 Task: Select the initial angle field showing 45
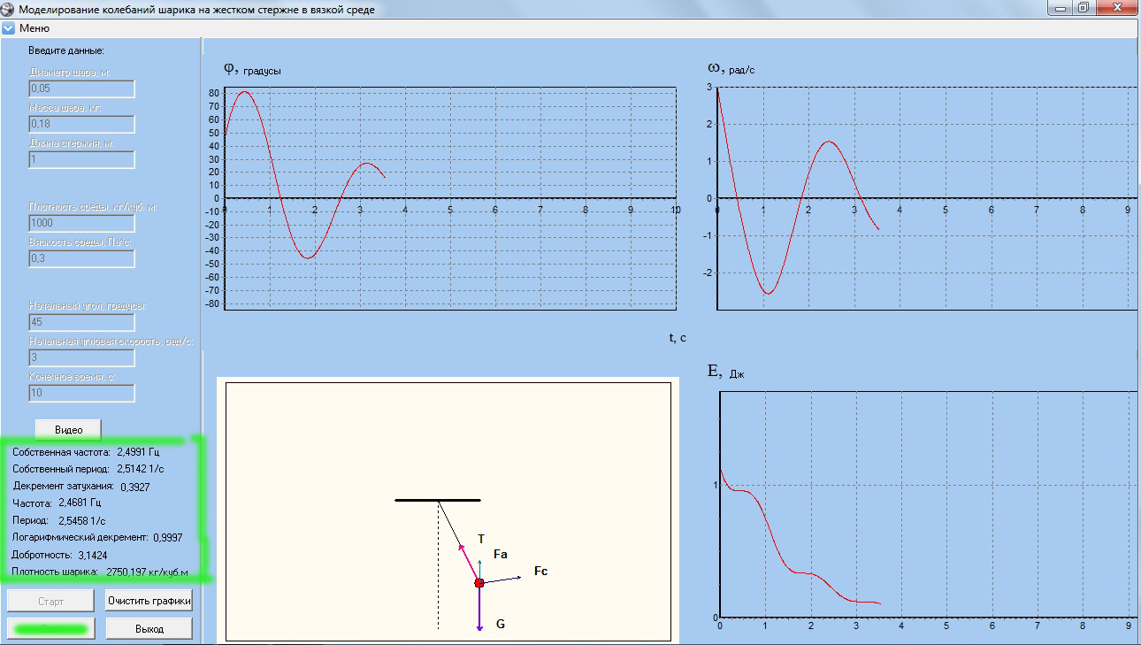81,322
